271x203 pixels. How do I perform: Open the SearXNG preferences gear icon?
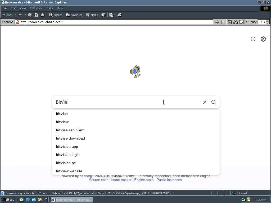click(263, 39)
